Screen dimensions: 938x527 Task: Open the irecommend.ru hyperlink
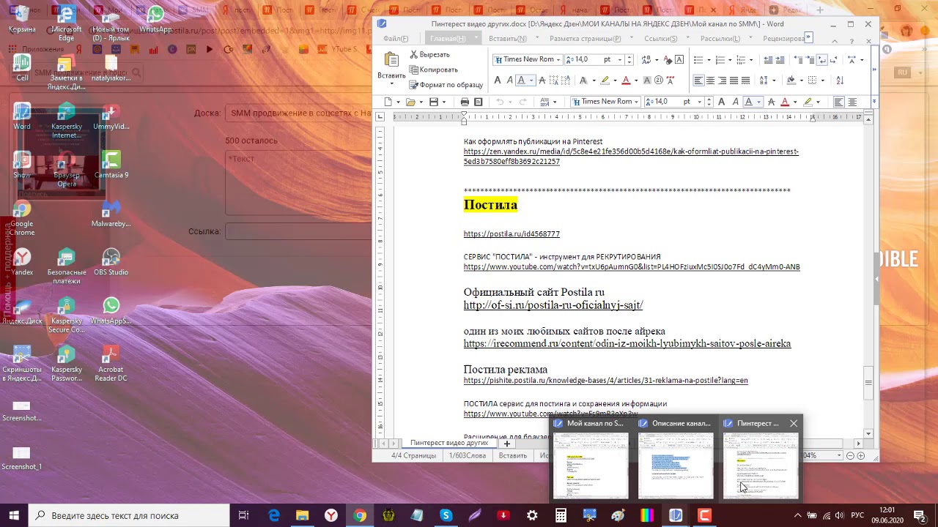[627, 343]
